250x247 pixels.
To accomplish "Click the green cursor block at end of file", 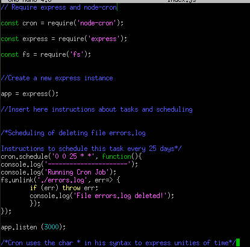I will point(238,243).
